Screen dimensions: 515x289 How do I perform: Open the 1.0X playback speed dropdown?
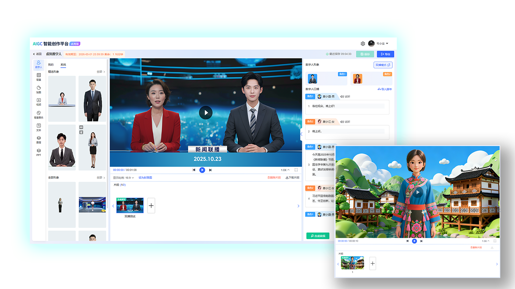[285, 170]
